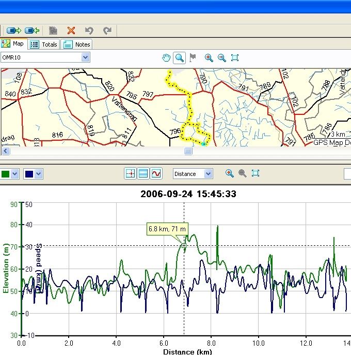This screenshot has width=351, height=355.
Task: Click the map zoom out magnifier
Action: [x=222, y=57]
